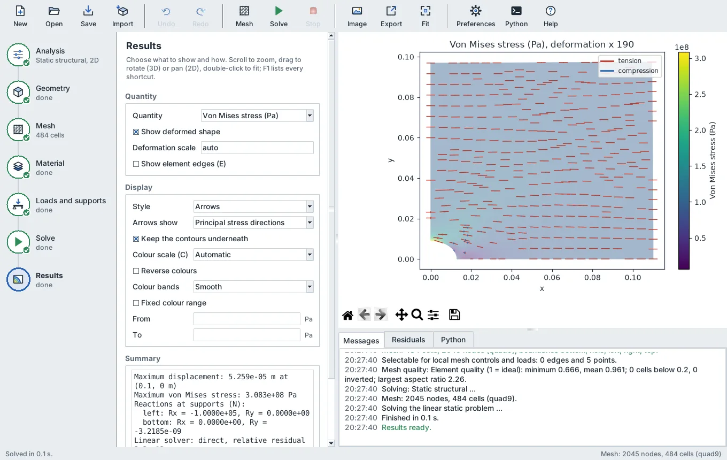
Task: Open the Python console from toolbar
Action: pos(516,16)
